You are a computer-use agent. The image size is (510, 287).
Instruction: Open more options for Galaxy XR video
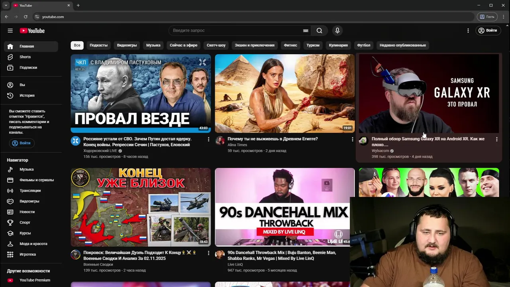496,139
